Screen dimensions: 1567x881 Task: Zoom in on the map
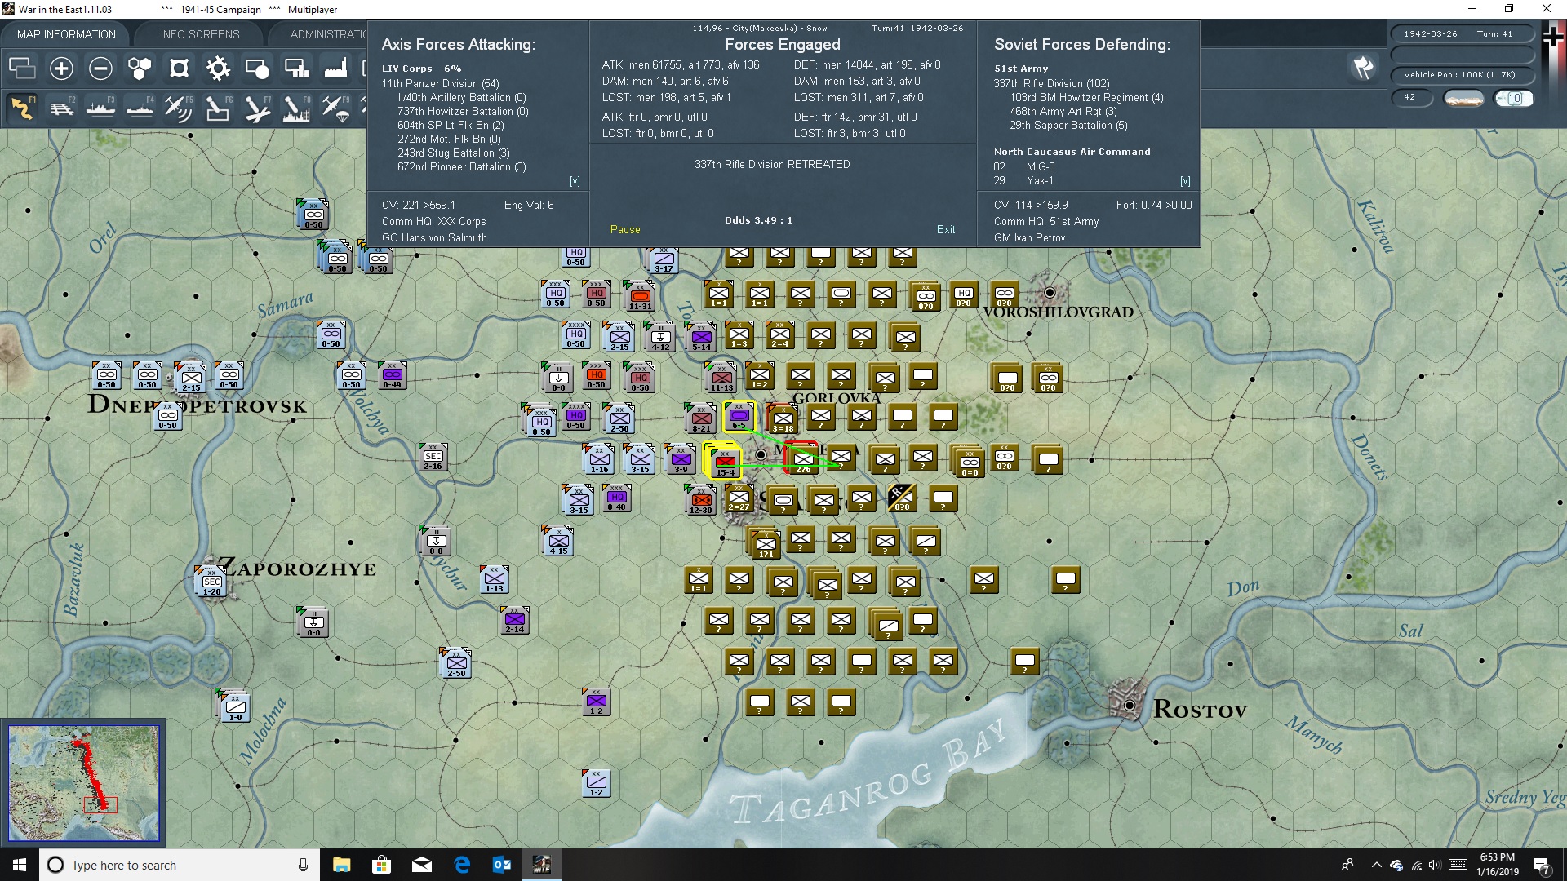coord(61,69)
